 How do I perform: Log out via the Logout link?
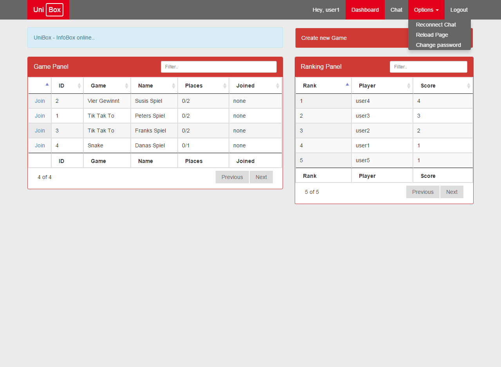click(x=459, y=10)
